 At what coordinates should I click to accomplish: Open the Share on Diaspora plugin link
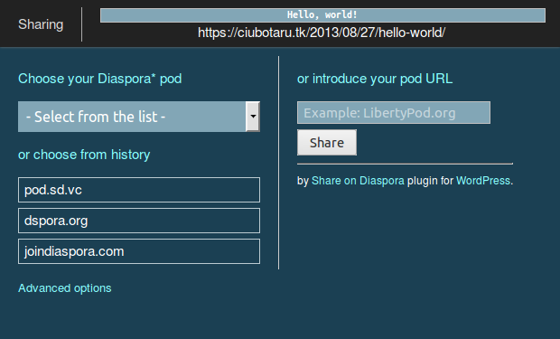point(358,181)
